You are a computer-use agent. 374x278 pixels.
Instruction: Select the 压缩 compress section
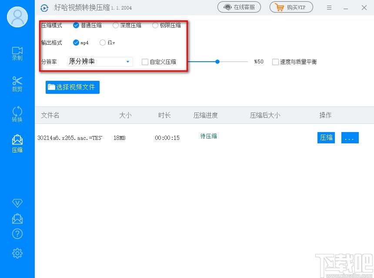17,144
